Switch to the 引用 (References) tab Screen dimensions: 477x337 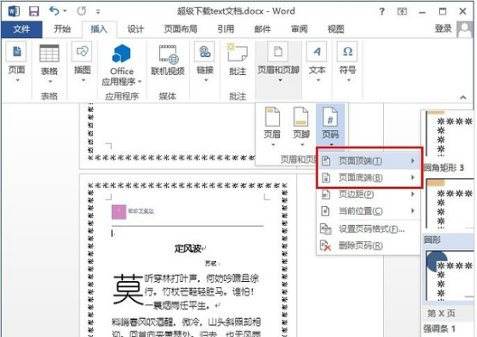click(x=226, y=29)
